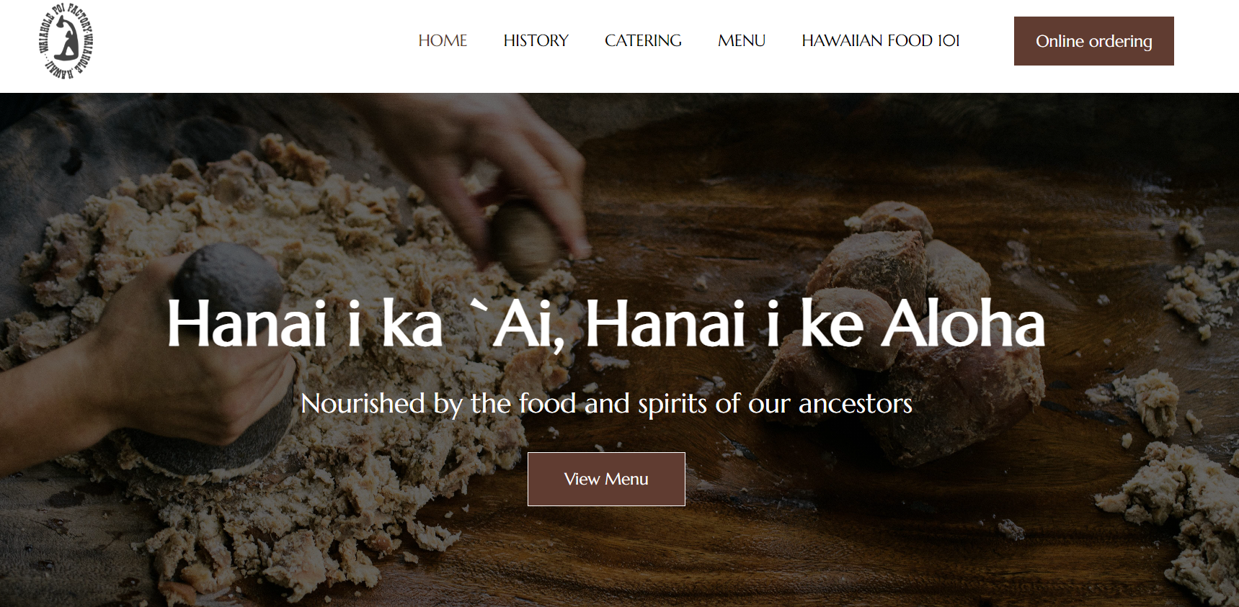Open the HISTORY navigation item

536,41
